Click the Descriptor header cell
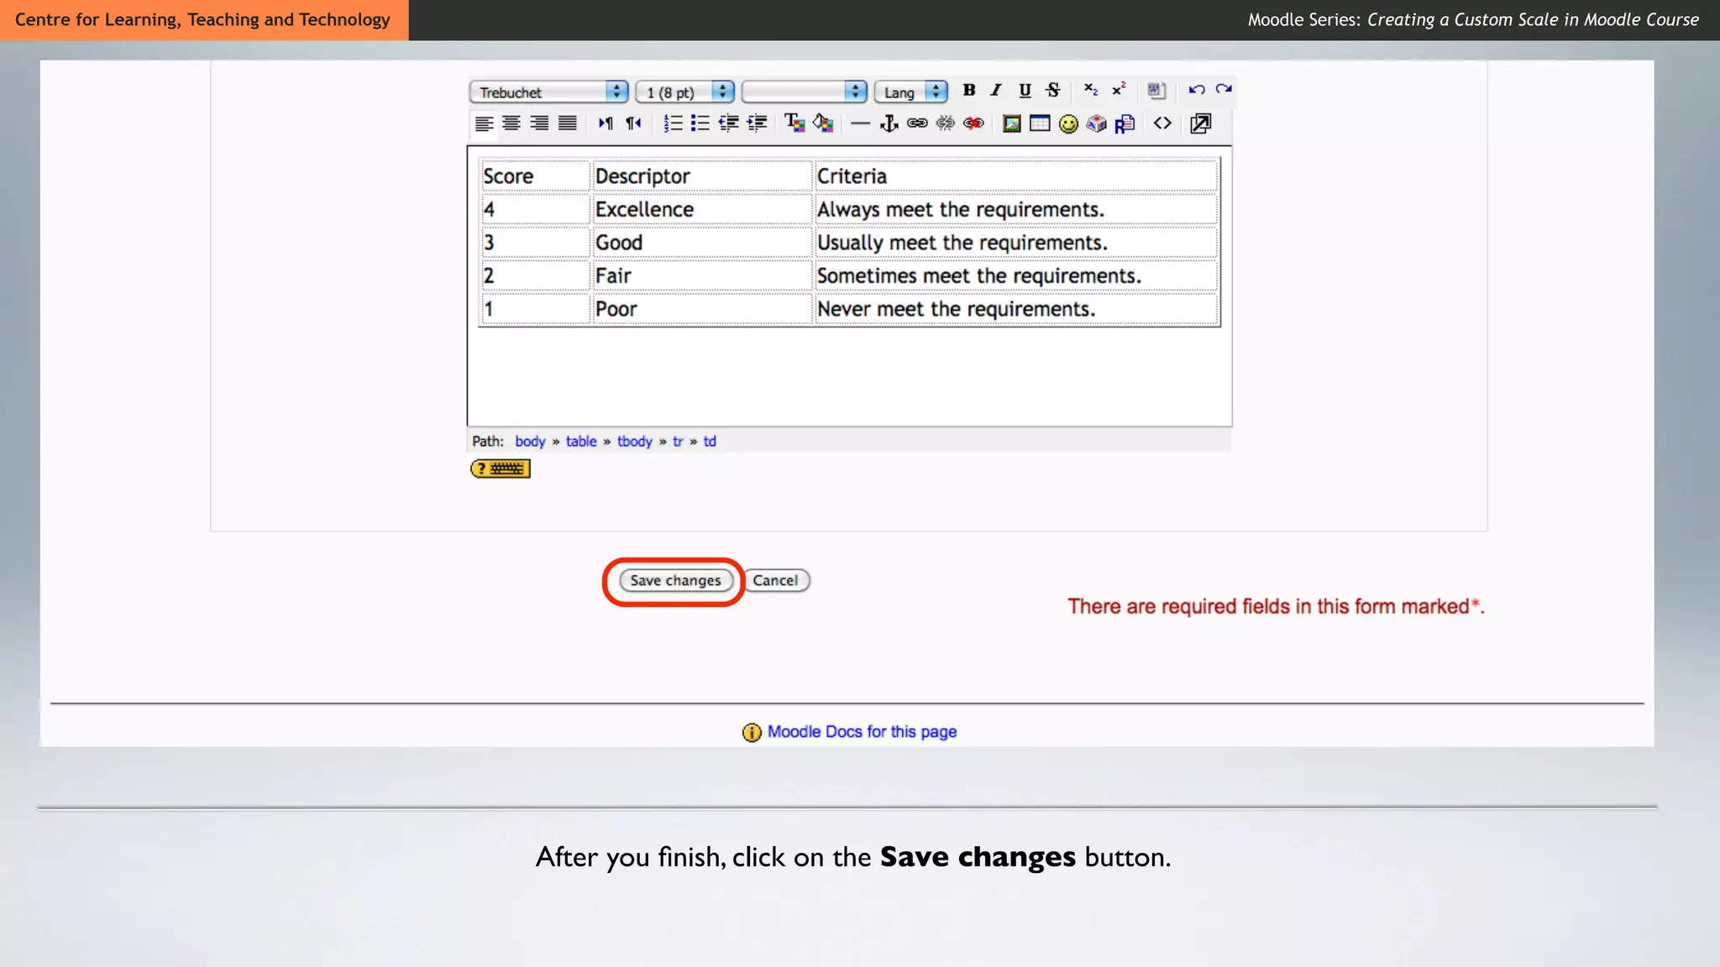This screenshot has width=1720, height=967. (x=702, y=176)
